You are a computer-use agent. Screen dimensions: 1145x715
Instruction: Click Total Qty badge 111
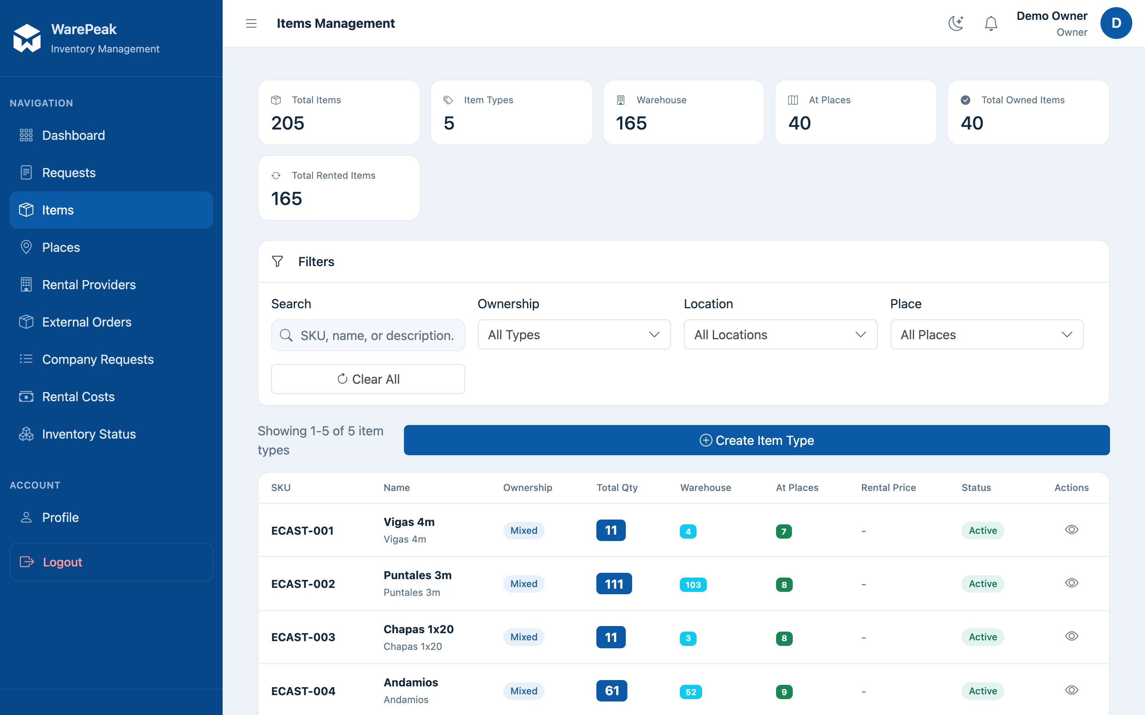(x=614, y=584)
